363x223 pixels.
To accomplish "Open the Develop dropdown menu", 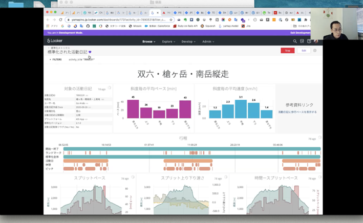I will click(188, 41).
